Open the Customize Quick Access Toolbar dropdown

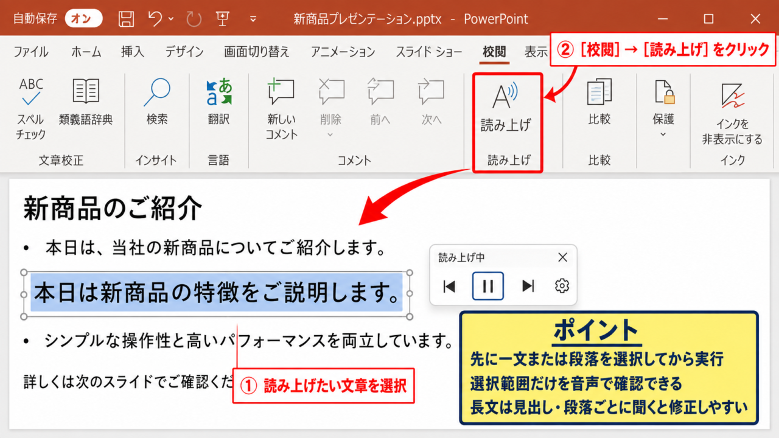[253, 19]
